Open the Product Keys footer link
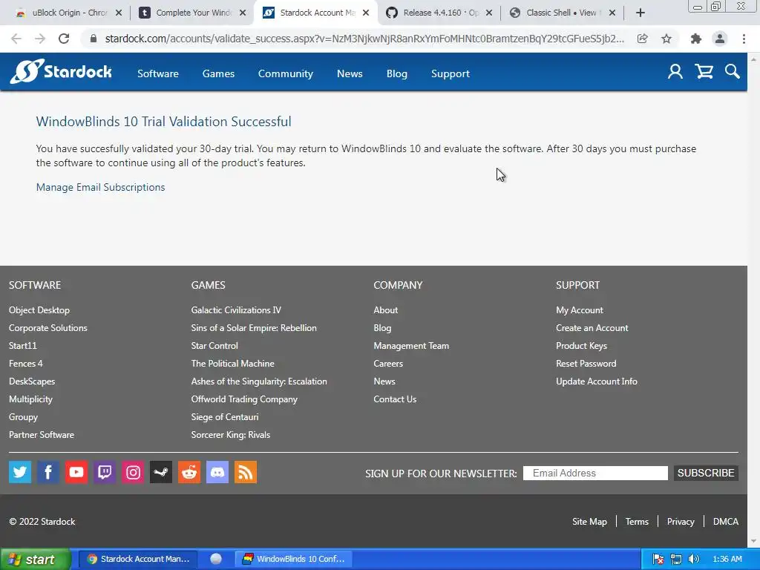This screenshot has width=760, height=570. [x=582, y=346]
